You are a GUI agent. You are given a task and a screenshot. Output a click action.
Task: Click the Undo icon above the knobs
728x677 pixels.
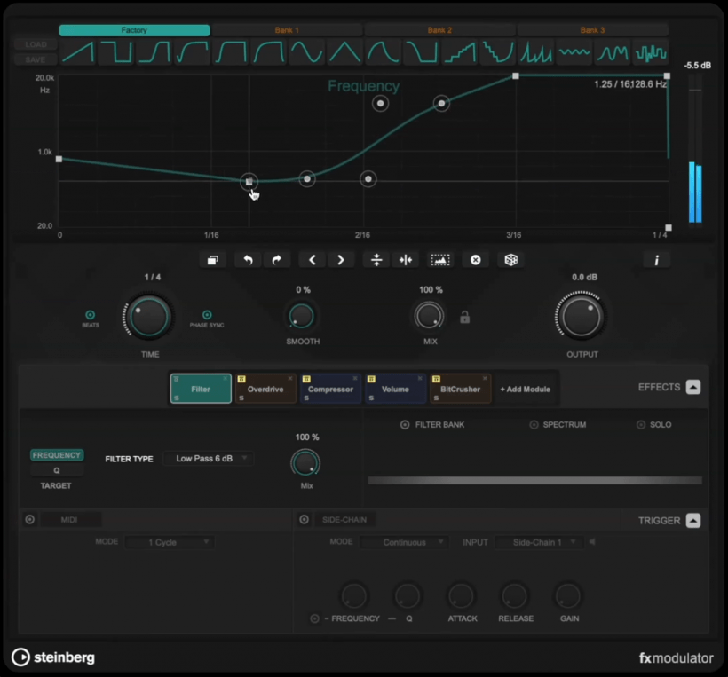(248, 259)
